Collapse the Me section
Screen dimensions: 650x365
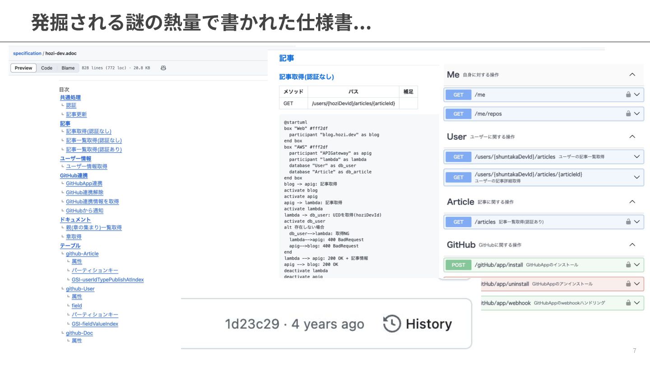[x=632, y=75]
